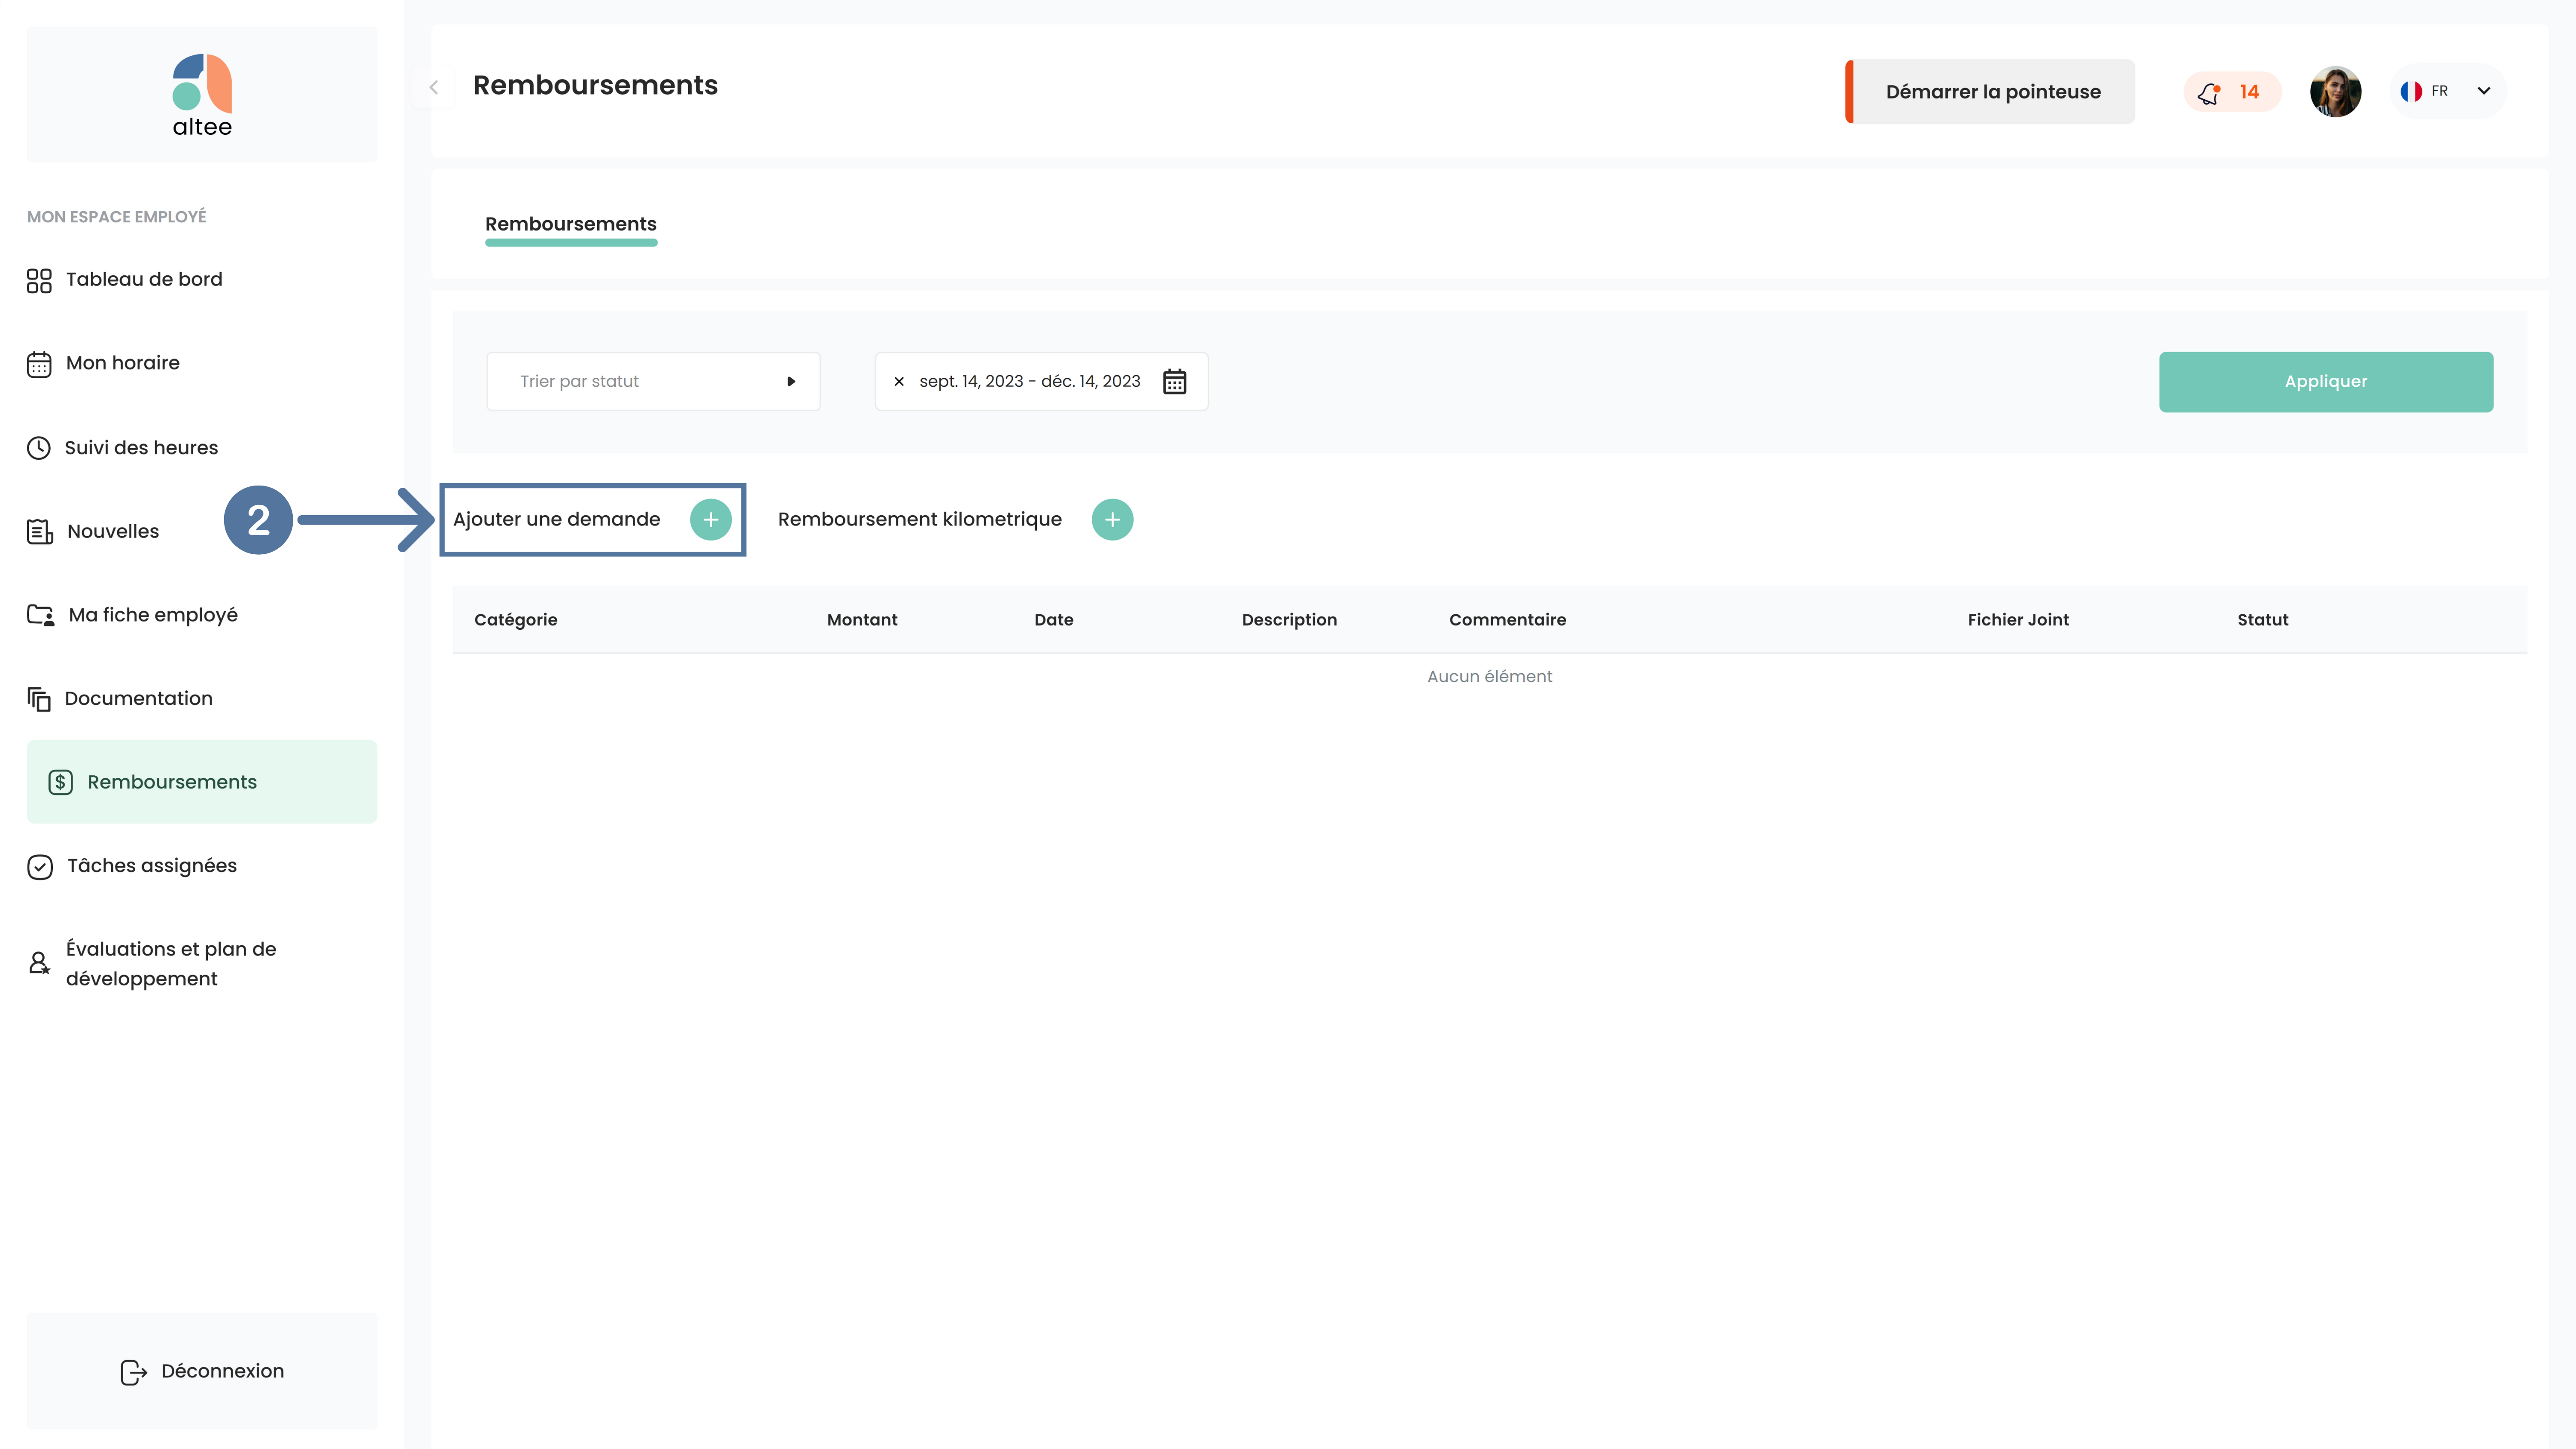This screenshot has width=2576, height=1449.
Task: Select Nouvelles in sidebar
Action: (112, 531)
